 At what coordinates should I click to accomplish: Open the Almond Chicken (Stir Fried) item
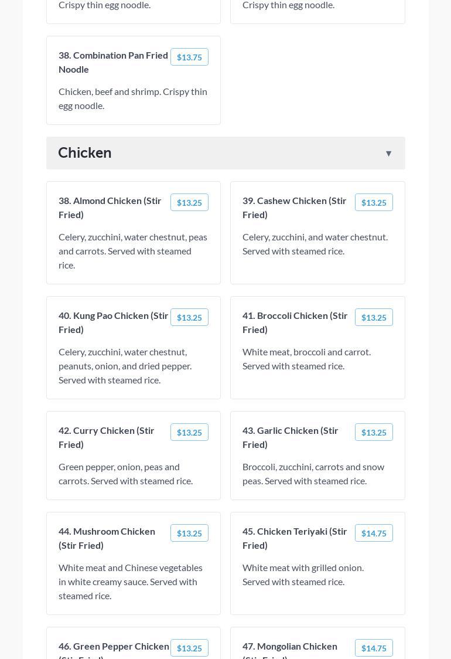tap(110, 208)
